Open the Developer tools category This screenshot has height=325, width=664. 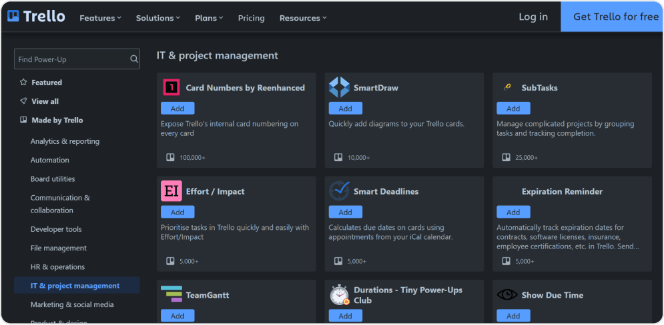[56, 229]
